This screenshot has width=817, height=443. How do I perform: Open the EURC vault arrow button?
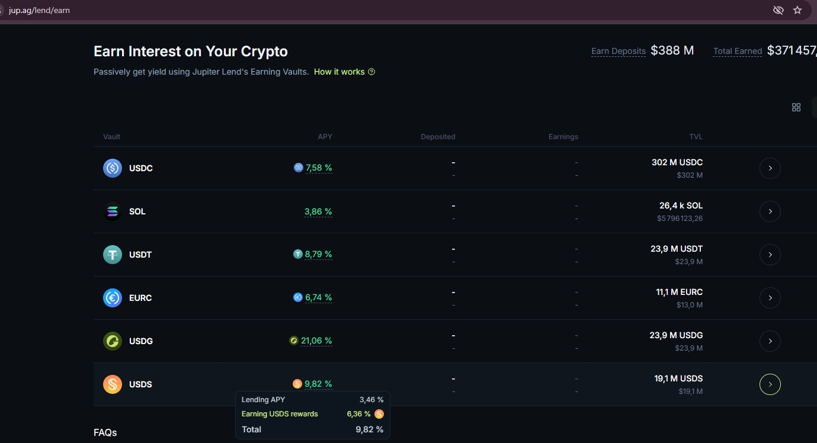(x=770, y=298)
